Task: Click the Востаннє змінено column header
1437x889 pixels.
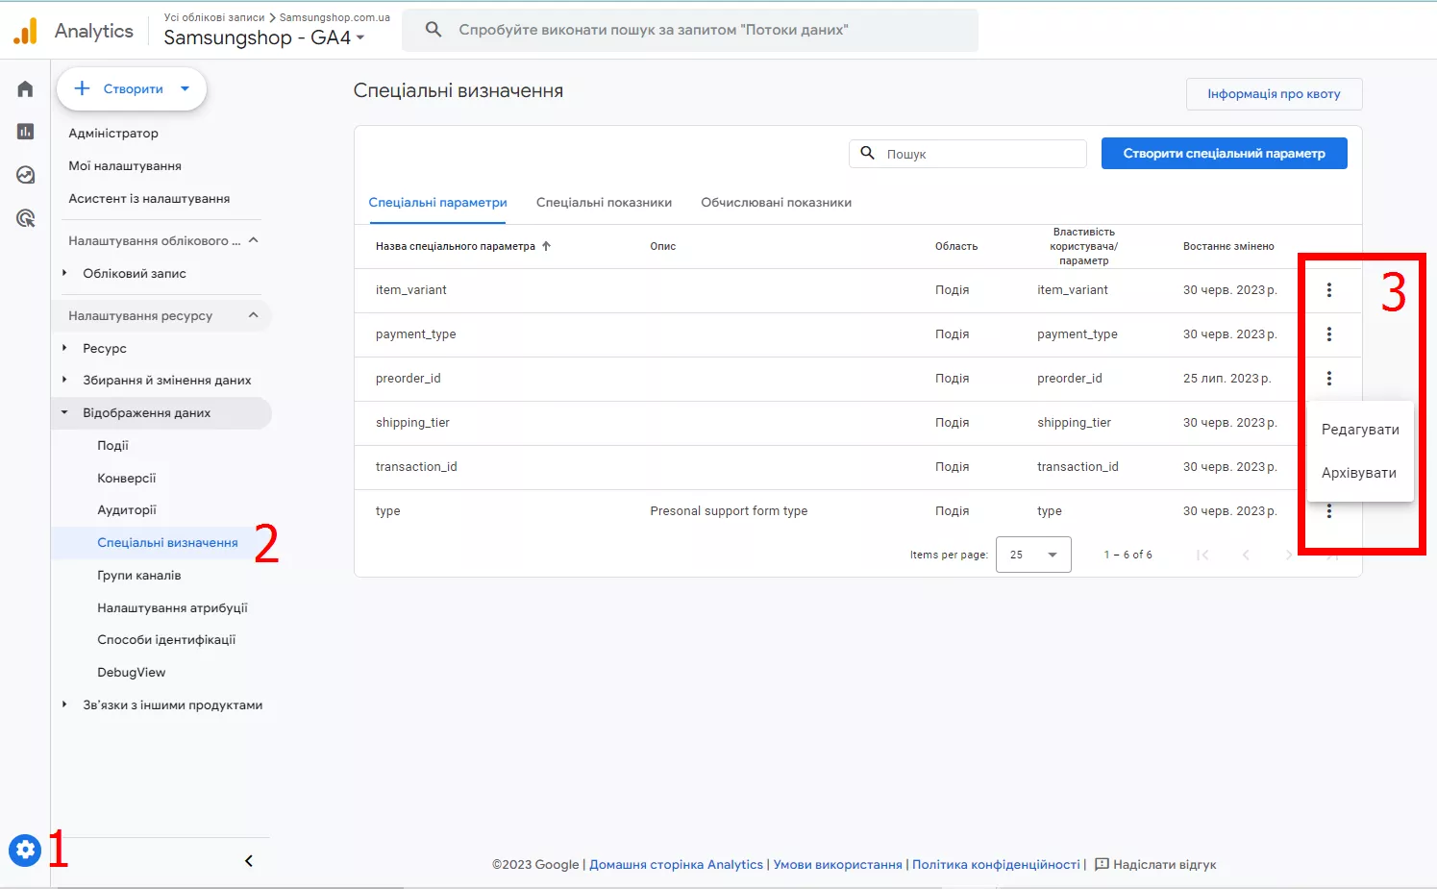Action: 1228,247
